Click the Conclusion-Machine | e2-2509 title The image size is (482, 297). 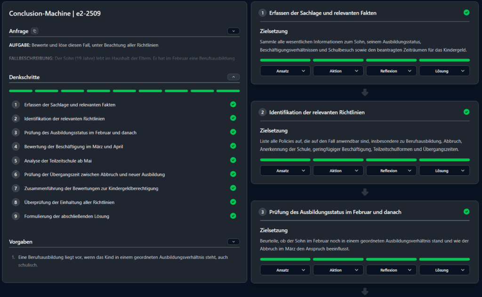(55, 14)
